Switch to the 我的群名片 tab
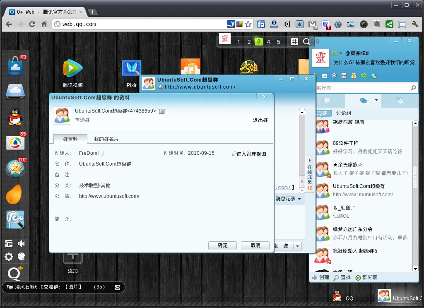The width and height of the screenshot is (424, 308). [x=106, y=139]
